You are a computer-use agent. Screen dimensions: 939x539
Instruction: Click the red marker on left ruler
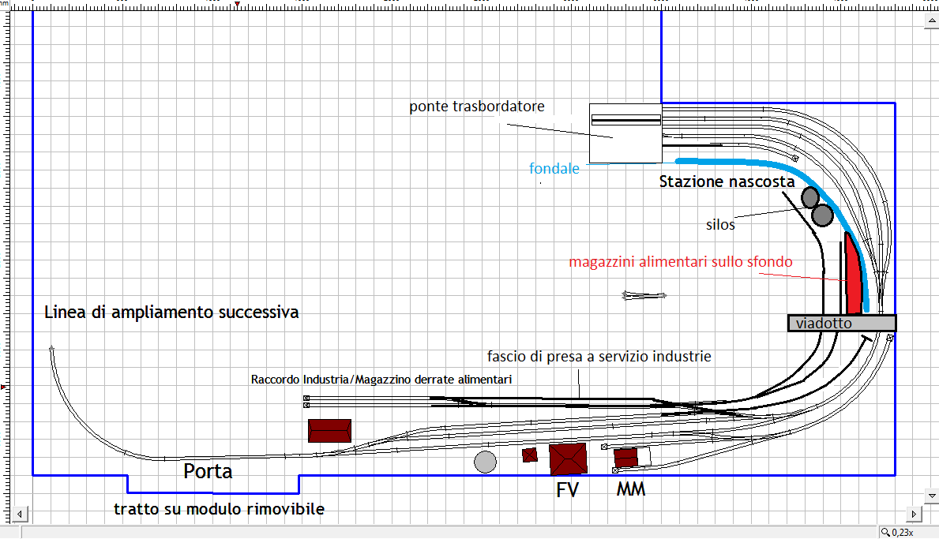pos(4,387)
